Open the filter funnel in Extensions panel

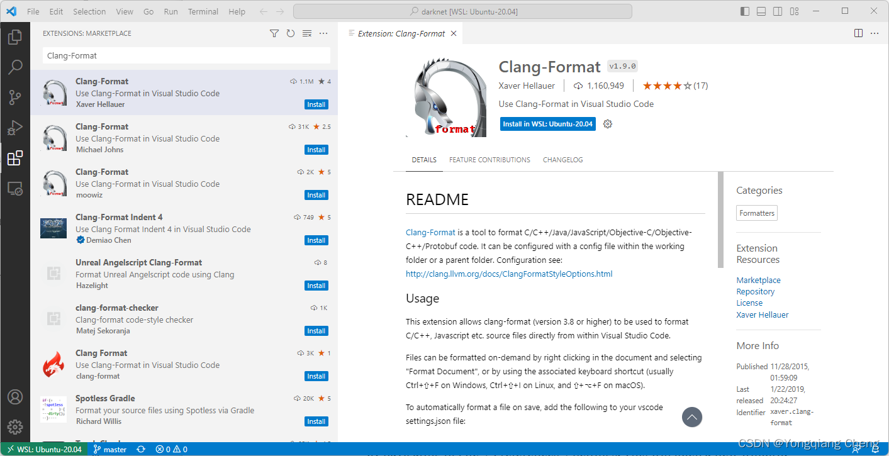click(x=274, y=33)
